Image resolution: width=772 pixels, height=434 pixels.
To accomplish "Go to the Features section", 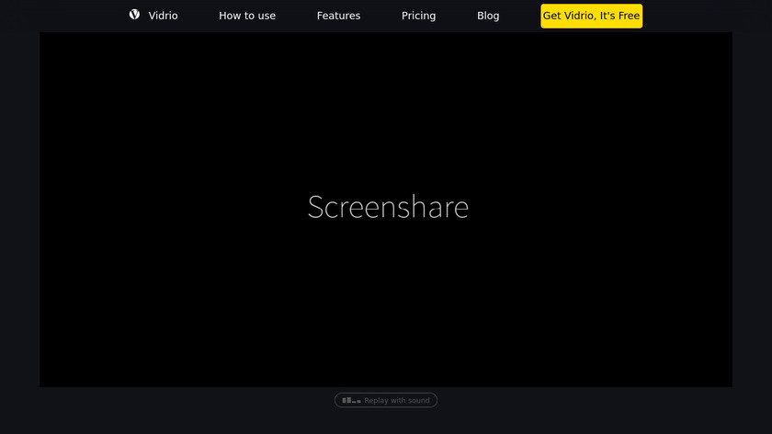I will point(338,16).
